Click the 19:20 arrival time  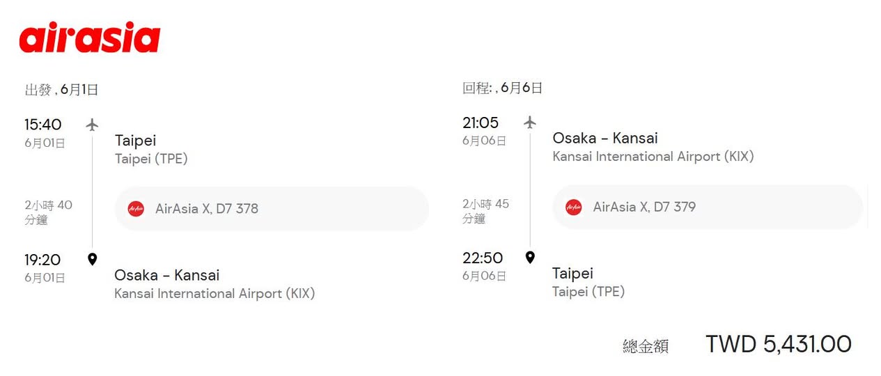point(42,260)
